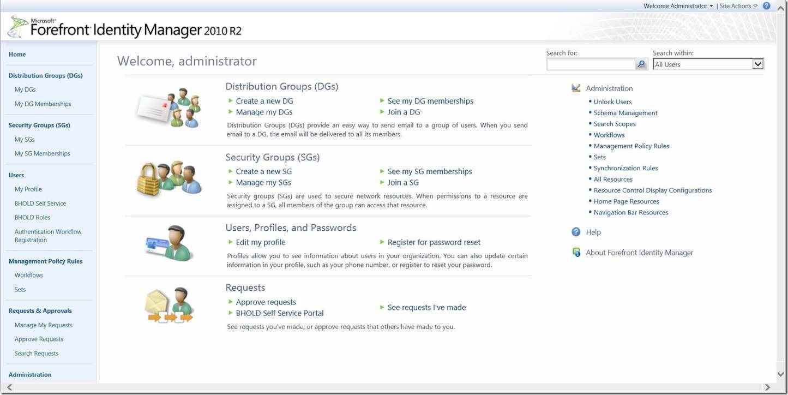Click See my SG memberships link
The height and width of the screenshot is (395, 788).
430,171
